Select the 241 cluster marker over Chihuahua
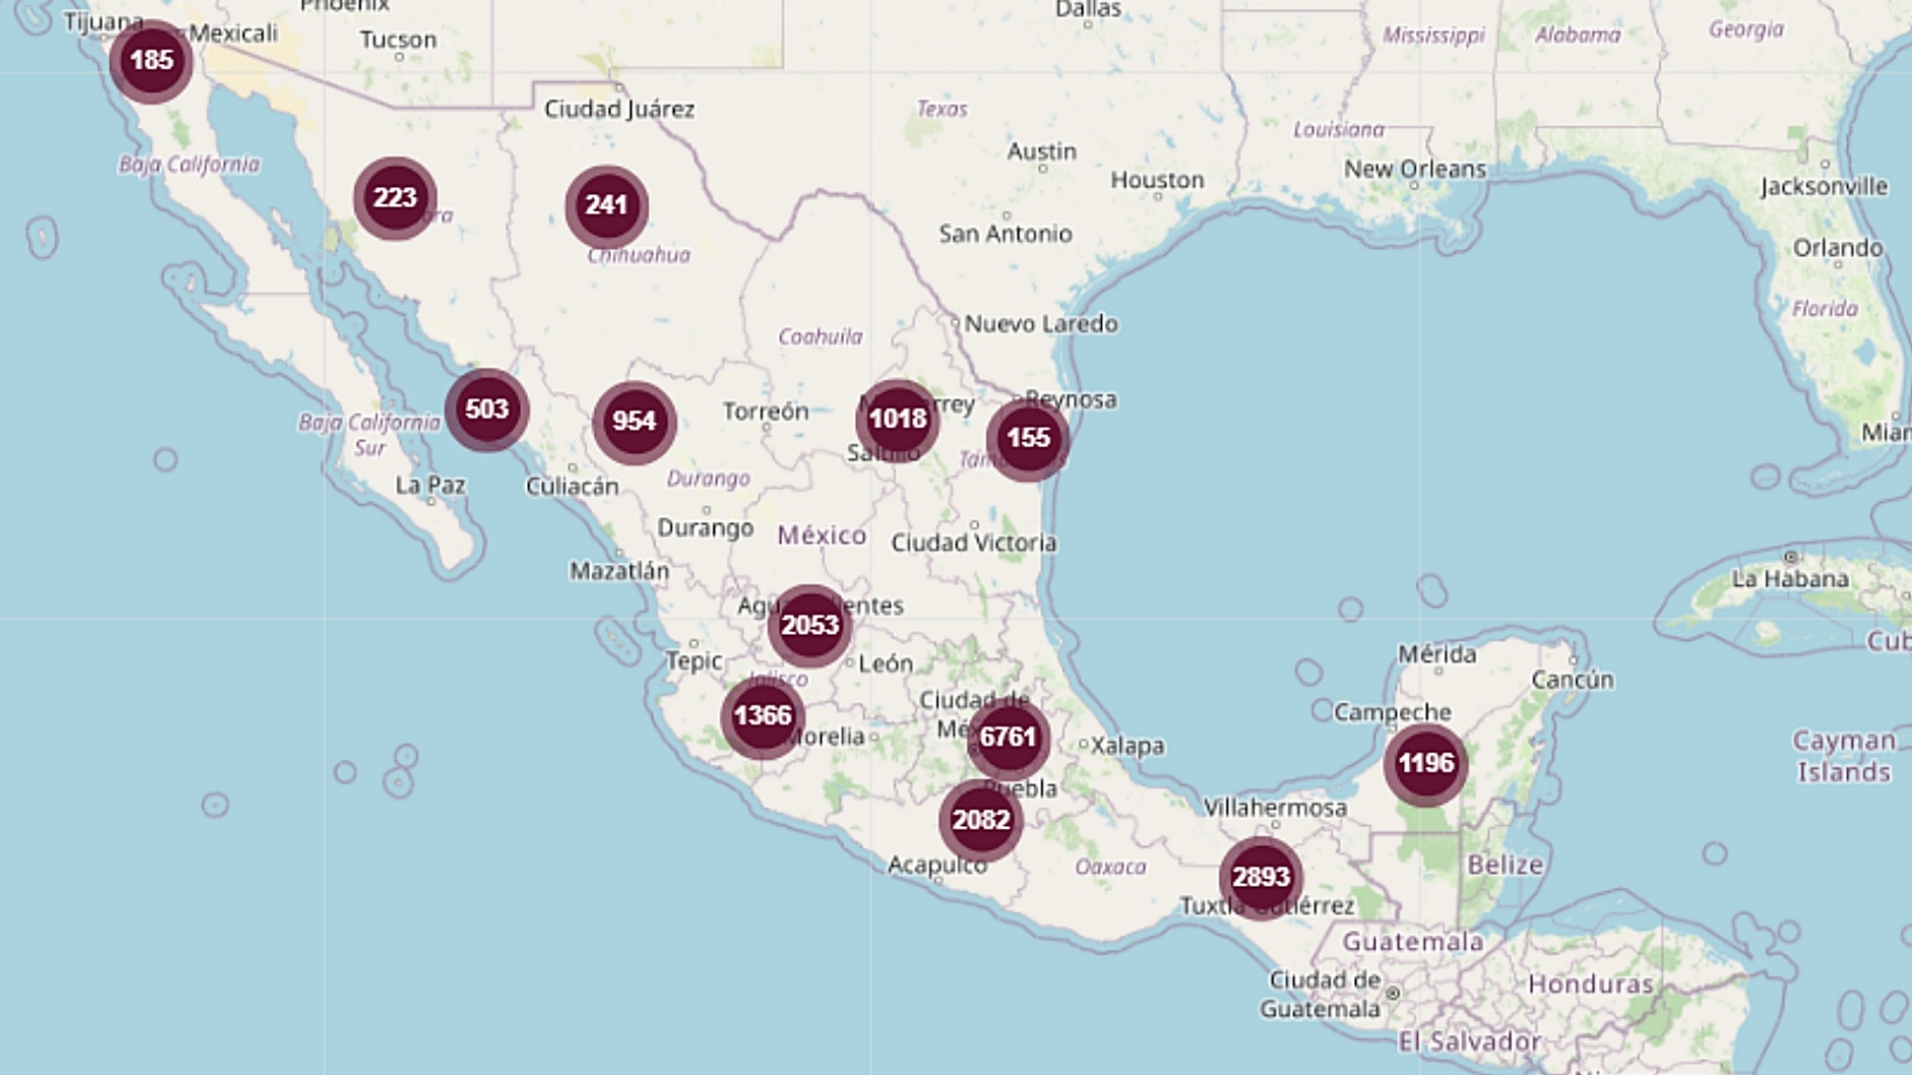The image size is (1912, 1075). [606, 206]
